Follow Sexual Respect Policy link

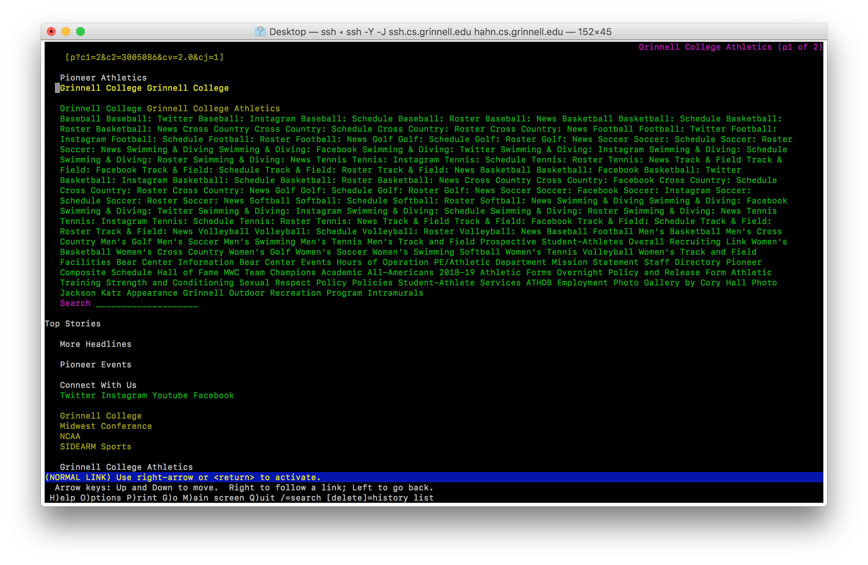click(x=293, y=283)
